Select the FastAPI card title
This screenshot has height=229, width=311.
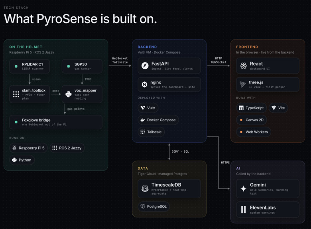click(x=160, y=64)
